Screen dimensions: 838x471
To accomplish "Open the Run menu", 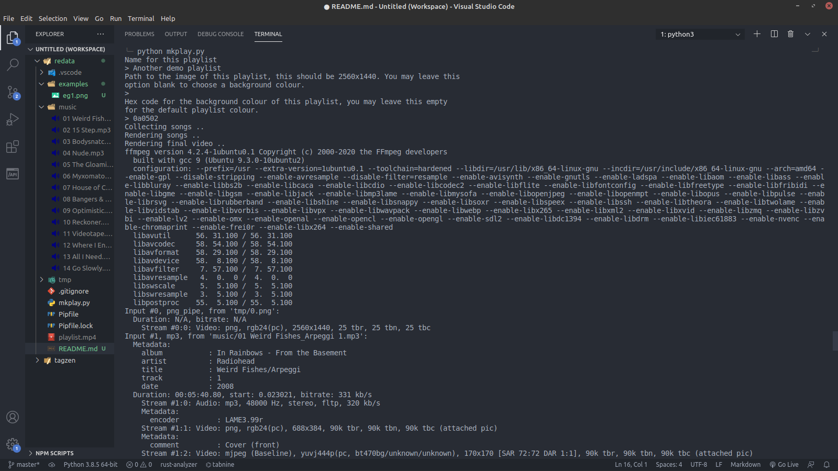I will click(x=116, y=18).
